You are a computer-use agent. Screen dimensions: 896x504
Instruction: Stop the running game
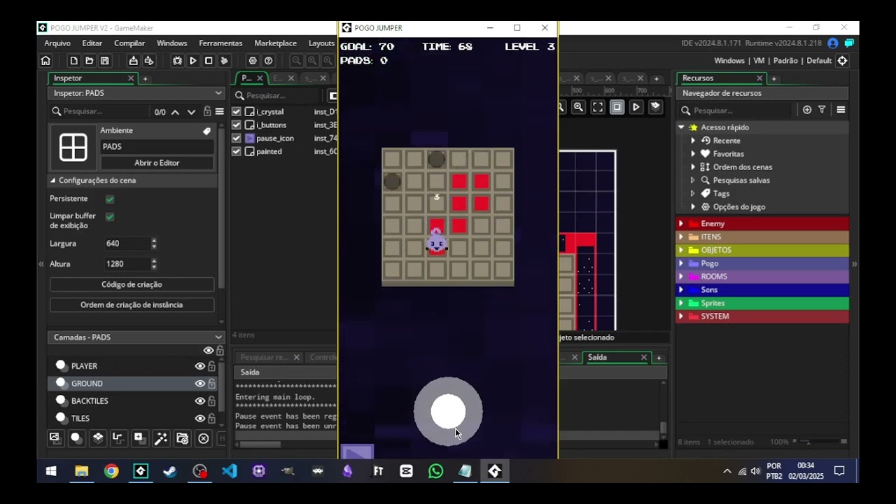[209, 61]
